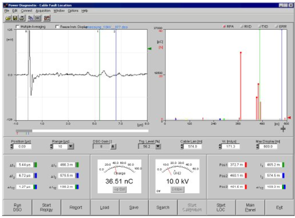Click the Op Cal button under Charge
295x218 pixels.
(120, 189)
